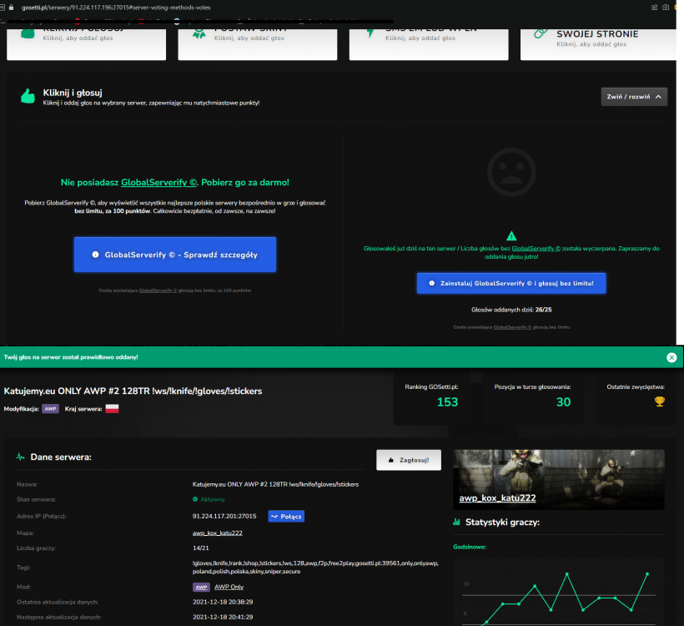Click the green thumbs-up icon beside 'Kliknij i głosuj'

point(28,96)
